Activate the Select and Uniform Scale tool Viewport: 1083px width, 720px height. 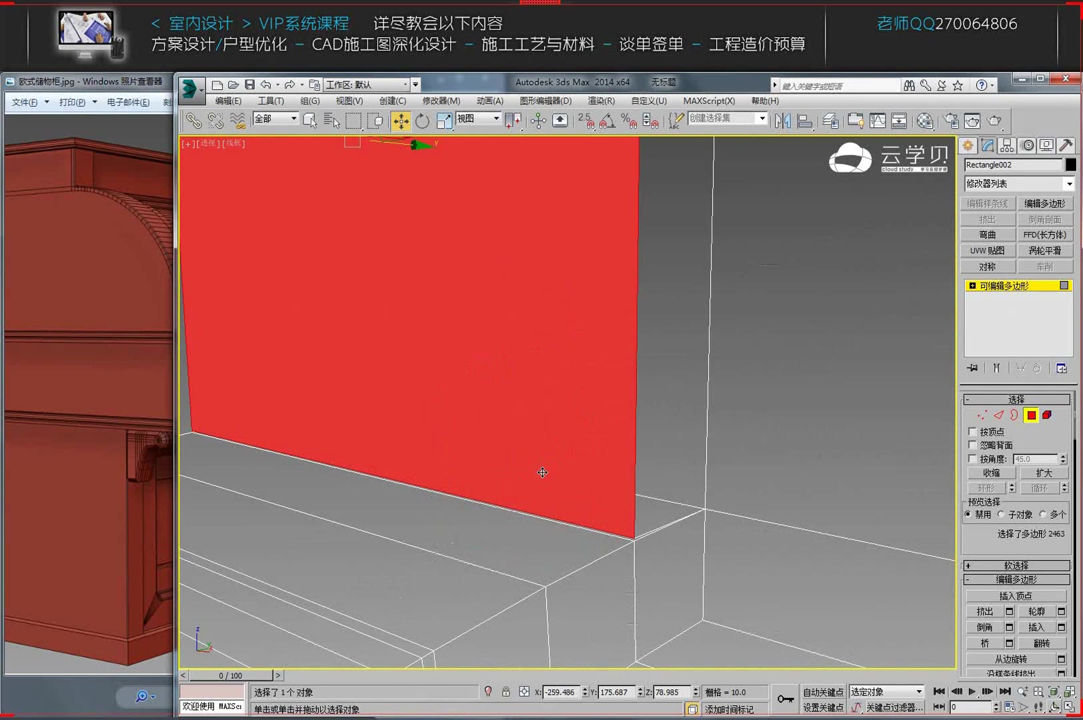(x=443, y=121)
